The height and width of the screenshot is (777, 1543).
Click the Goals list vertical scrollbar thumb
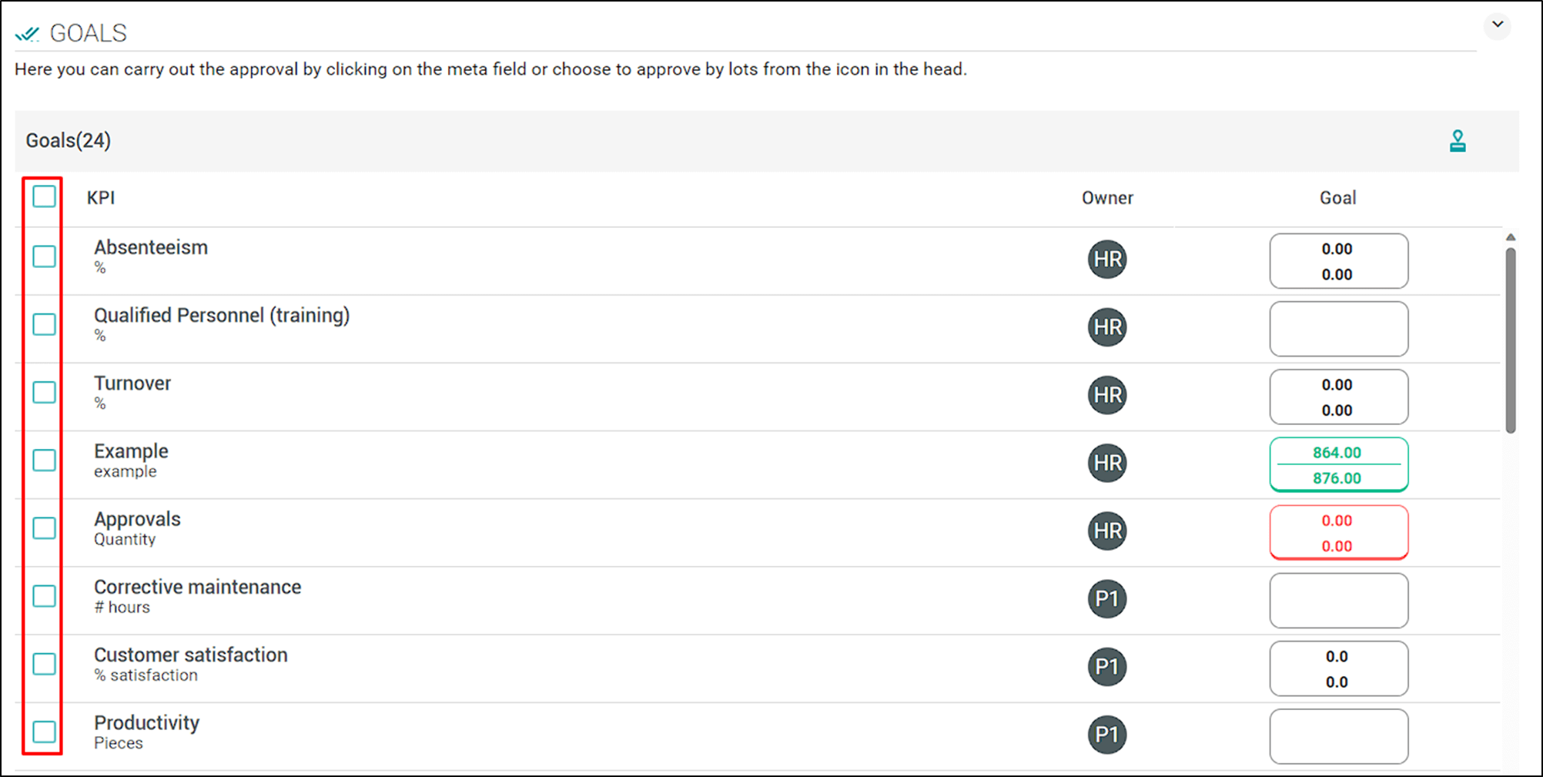point(1511,340)
